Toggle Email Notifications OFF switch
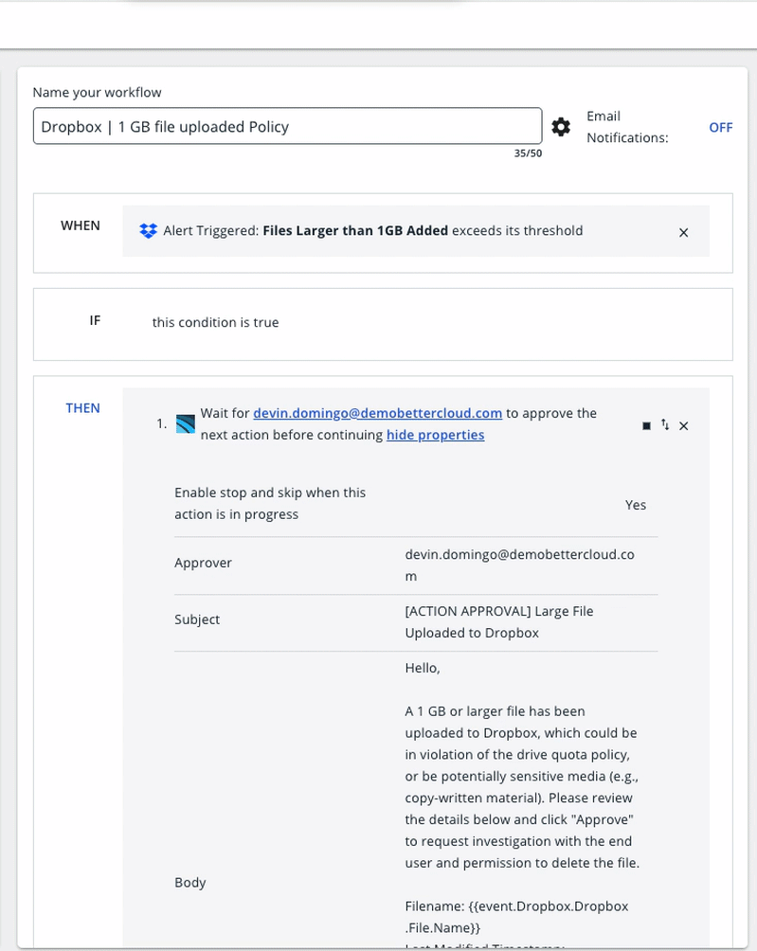The image size is (757, 951). pos(721,127)
